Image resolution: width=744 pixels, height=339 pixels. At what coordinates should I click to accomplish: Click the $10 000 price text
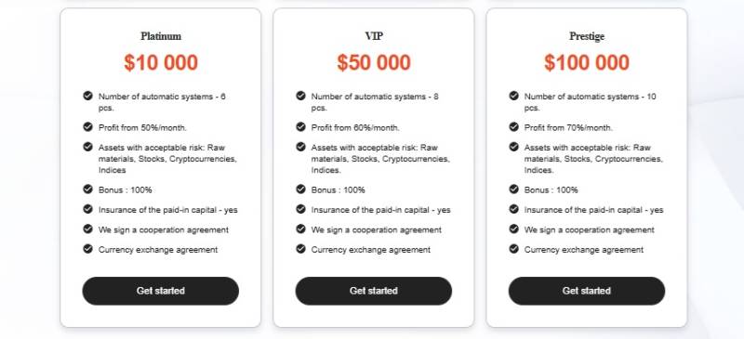pyautogui.click(x=161, y=62)
